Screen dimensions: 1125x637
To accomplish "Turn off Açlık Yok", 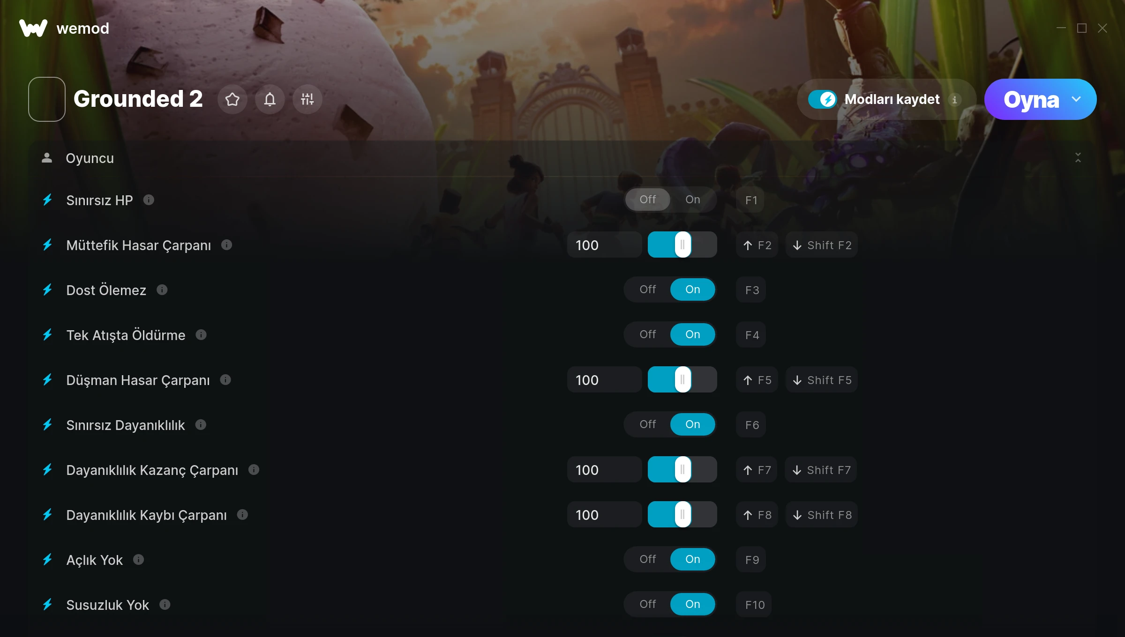I will (x=647, y=559).
